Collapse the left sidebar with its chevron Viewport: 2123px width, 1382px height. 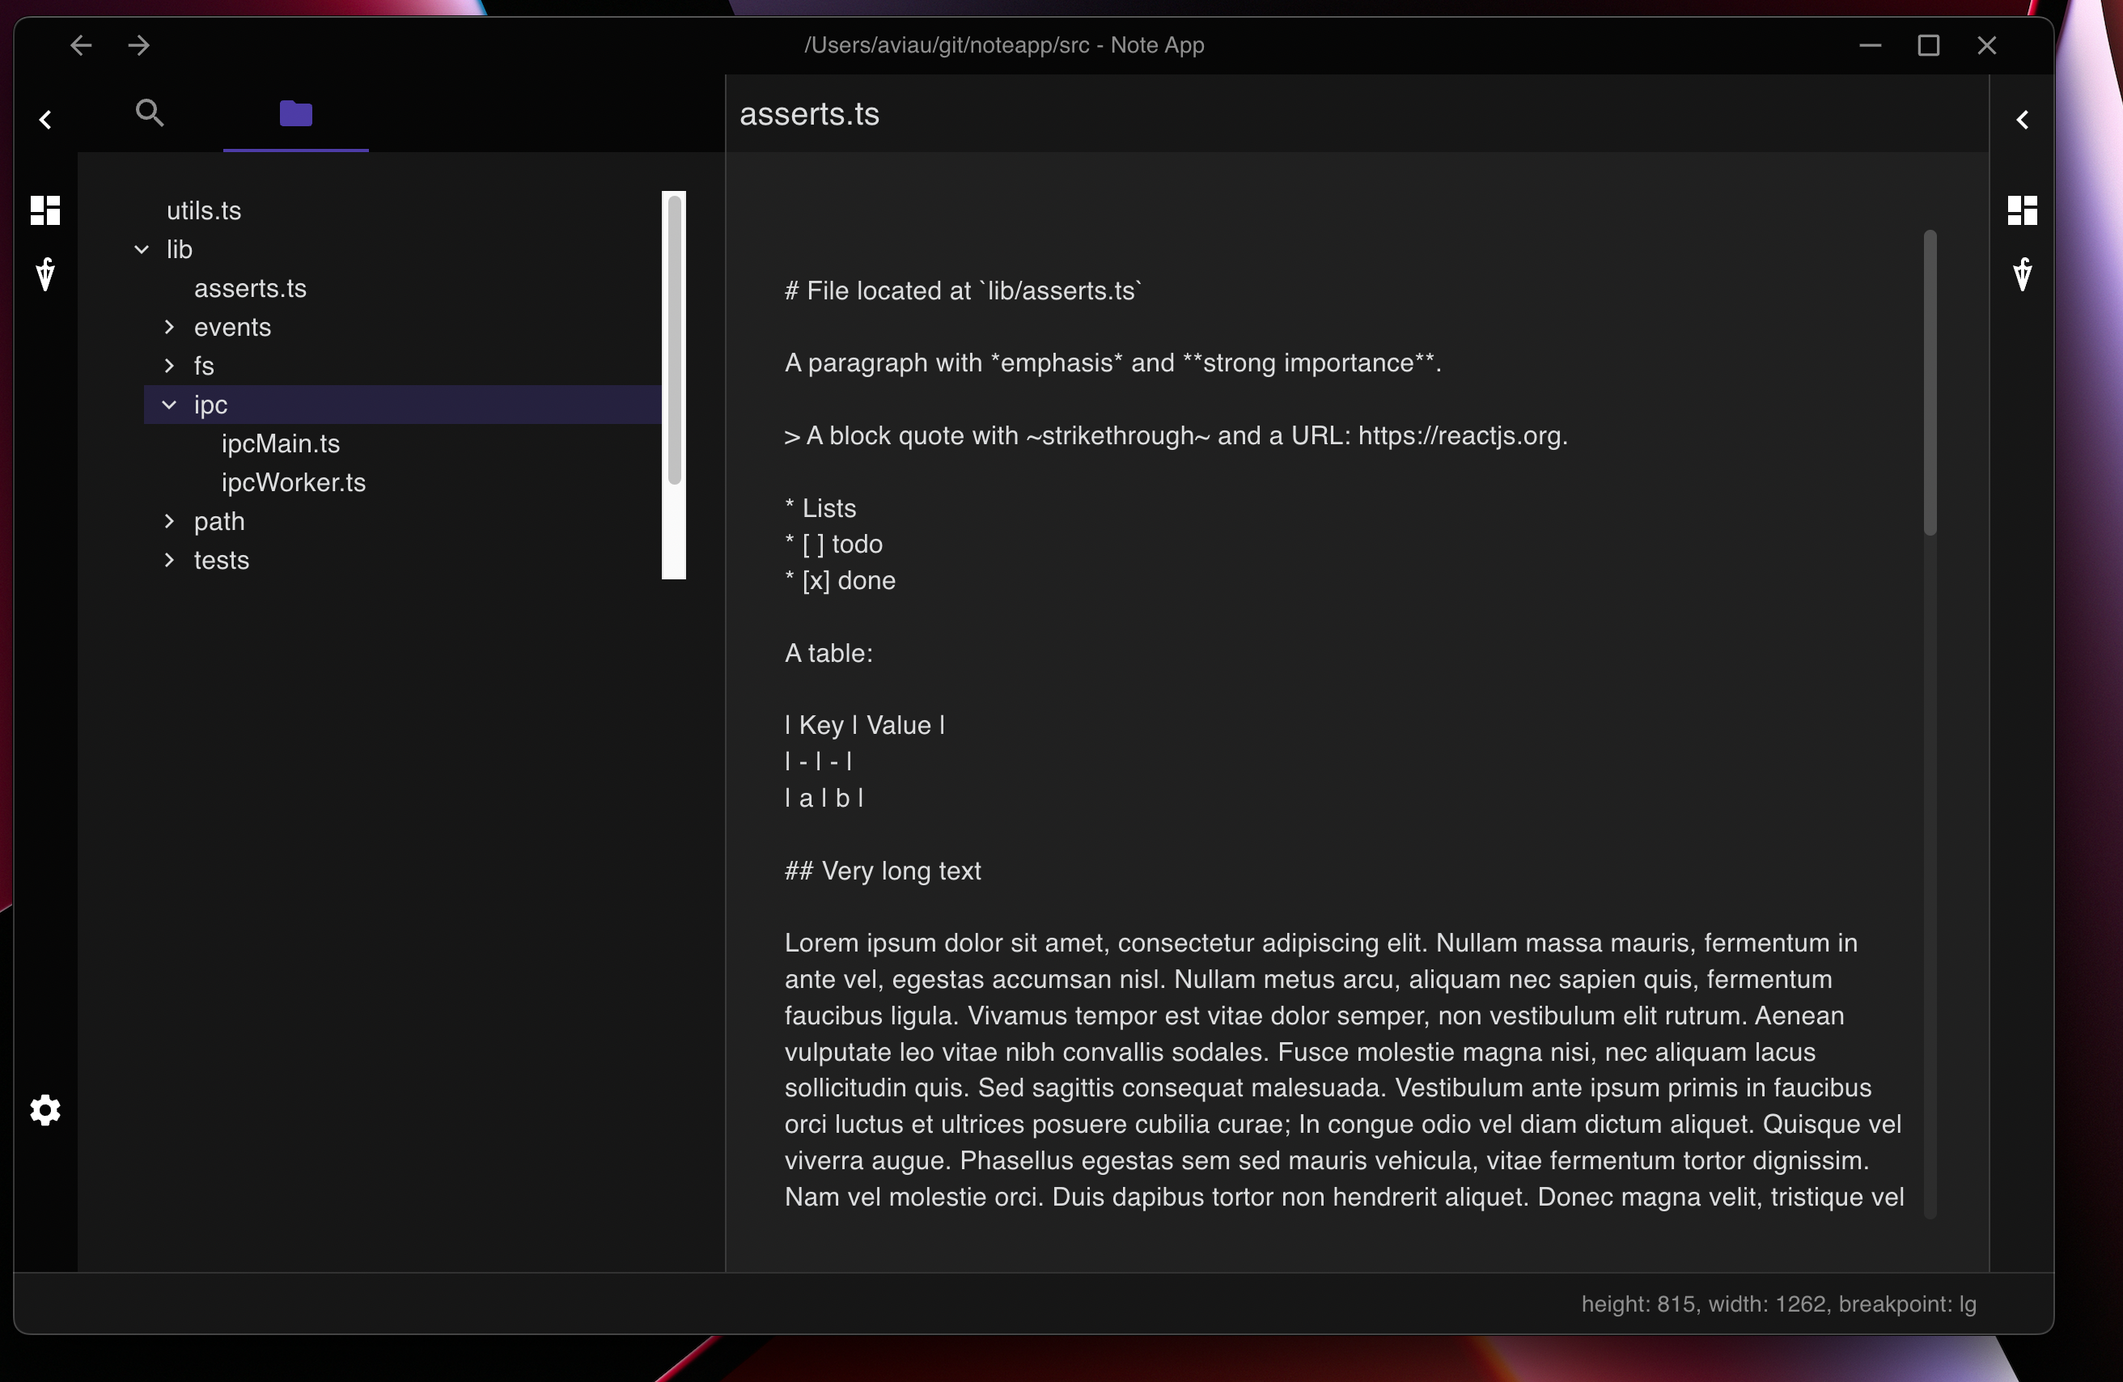click(x=45, y=120)
